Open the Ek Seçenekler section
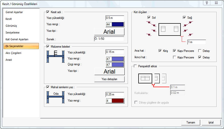 pos(21,46)
